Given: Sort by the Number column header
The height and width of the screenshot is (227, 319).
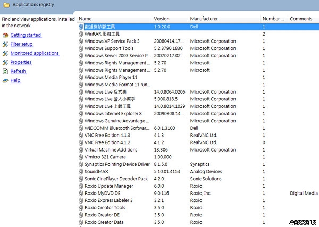Looking at the screenshot, I should pos(274,19).
